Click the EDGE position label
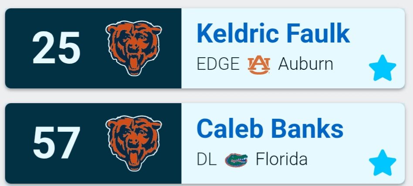Image resolution: width=413 pixels, height=186 pixels. pos(218,65)
